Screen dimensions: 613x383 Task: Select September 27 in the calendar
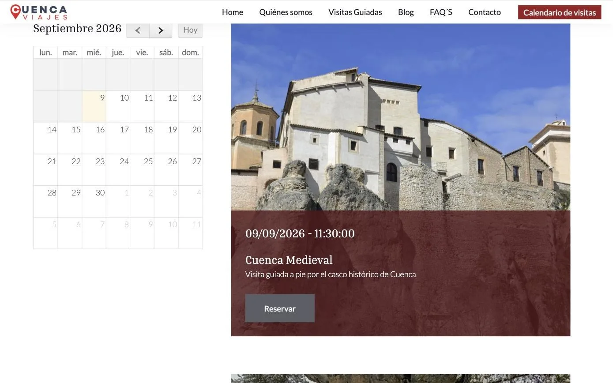pos(191,170)
